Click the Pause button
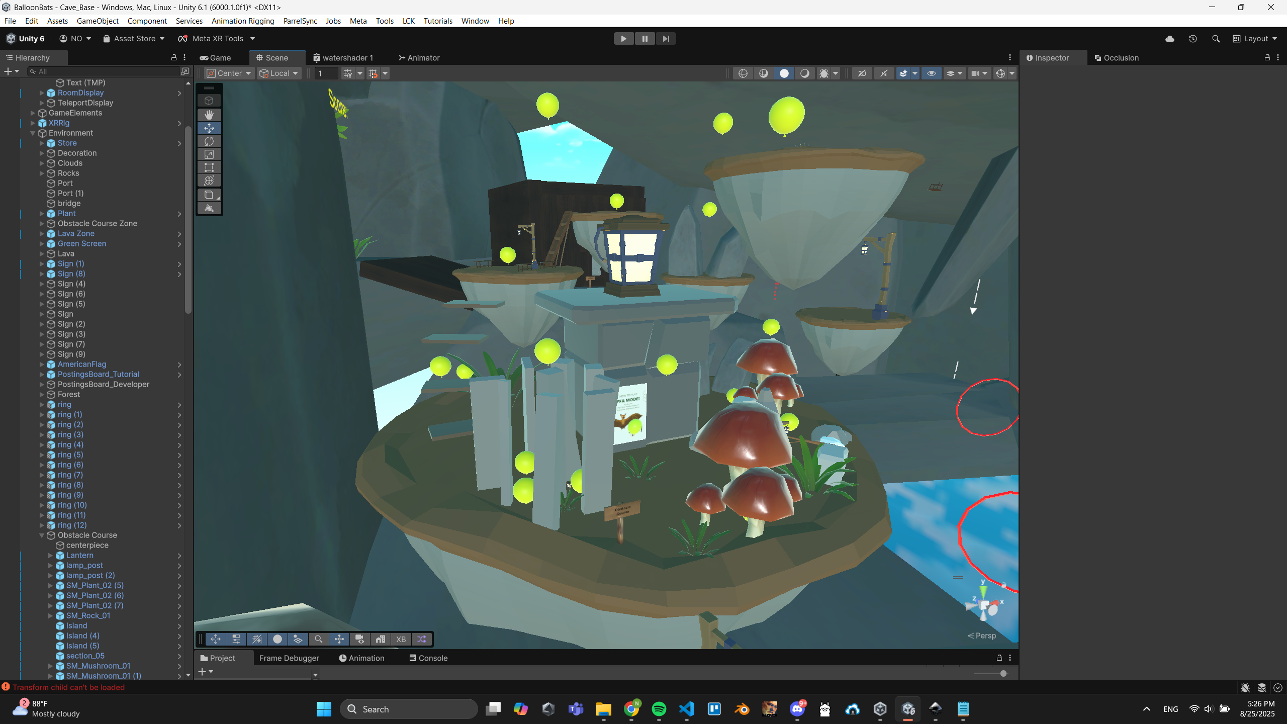Image resolution: width=1287 pixels, height=724 pixels. click(x=645, y=39)
